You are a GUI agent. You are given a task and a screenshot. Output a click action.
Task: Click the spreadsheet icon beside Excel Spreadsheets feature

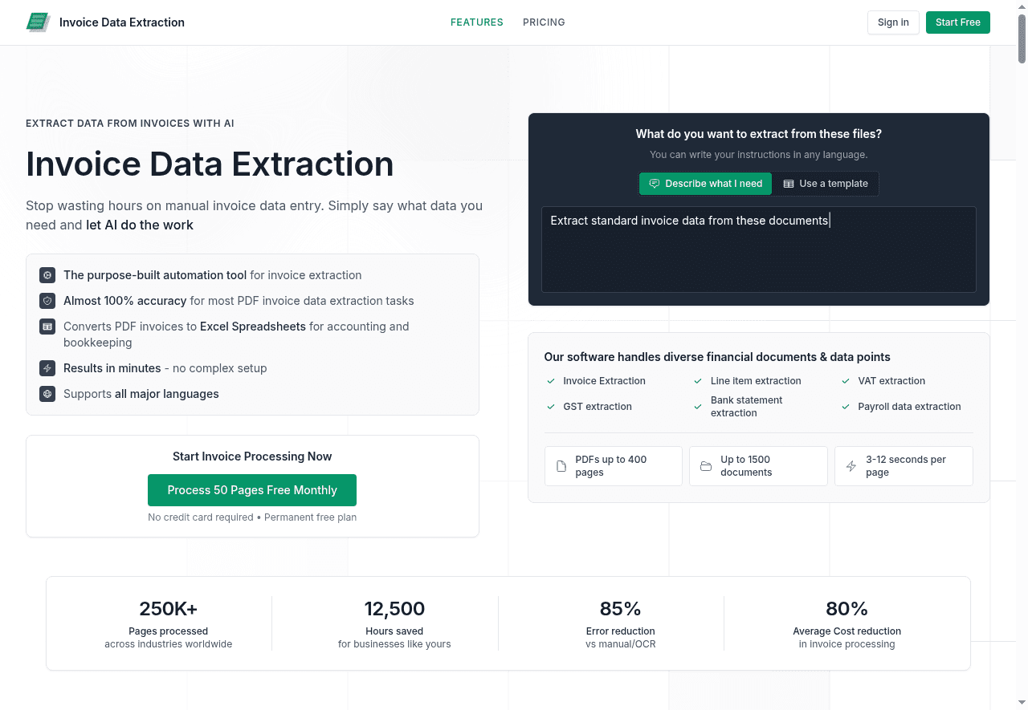[x=47, y=327]
